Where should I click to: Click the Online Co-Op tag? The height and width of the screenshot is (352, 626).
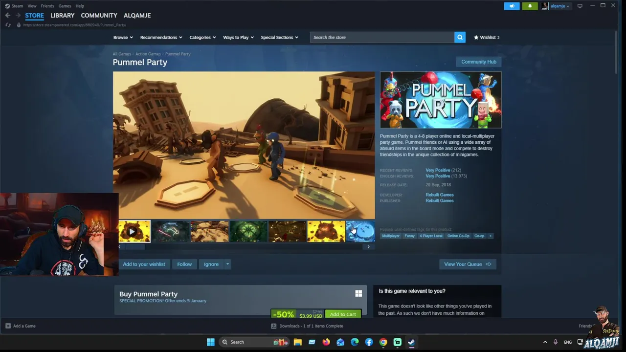(x=458, y=236)
